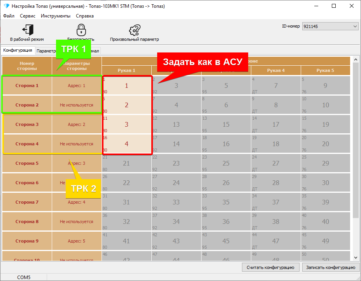Select Рукав 5 cell '20' in Сторона 4 row
361x281 pixels.
[325, 144]
